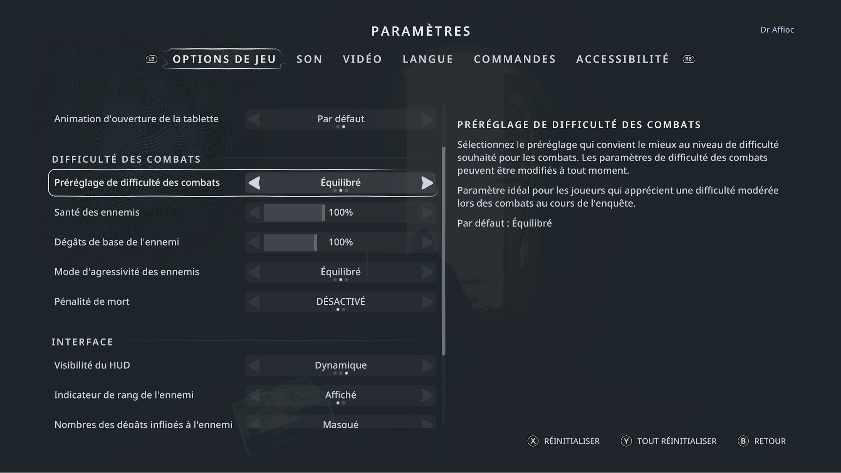Click the Tout réinitialiser label
The width and height of the screenshot is (841, 473).
coord(677,441)
